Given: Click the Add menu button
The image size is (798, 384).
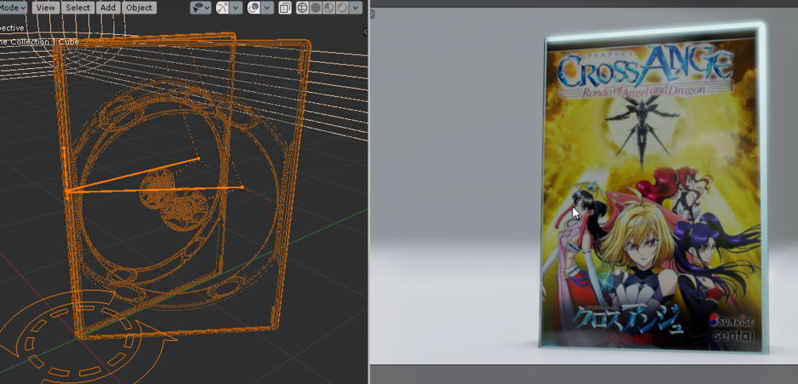Looking at the screenshot, I should coord(108,8).
